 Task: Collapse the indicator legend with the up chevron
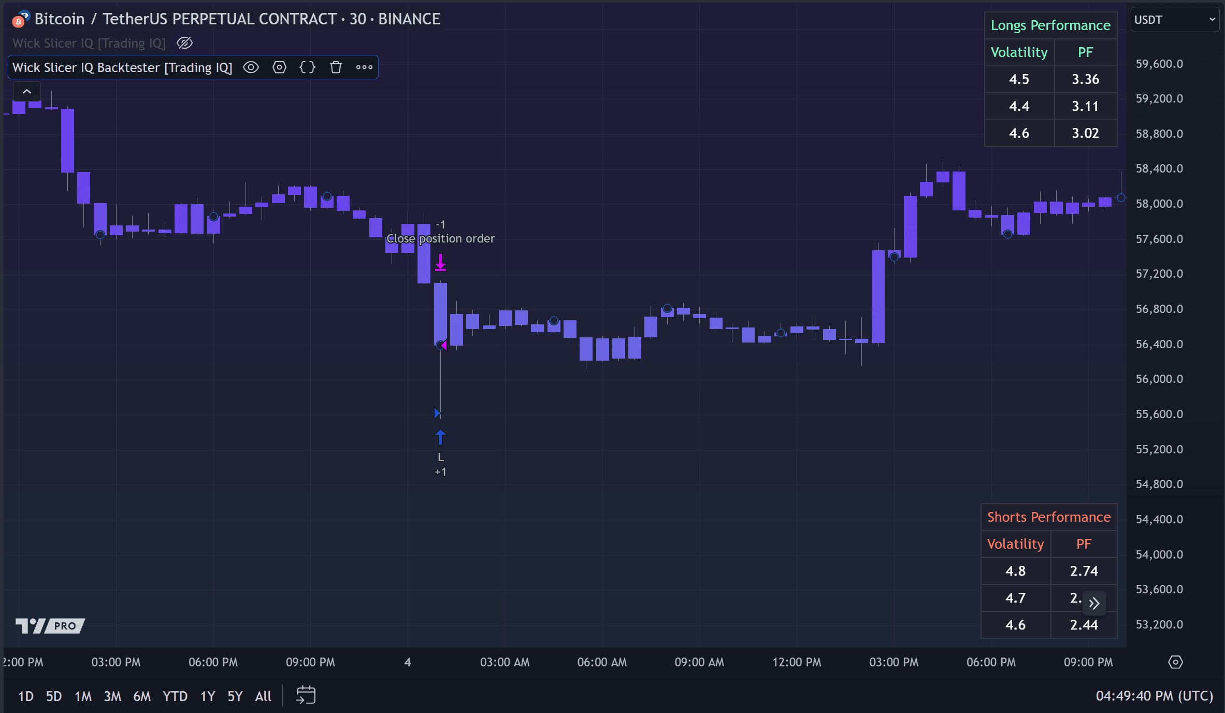(x=27, y=92)
